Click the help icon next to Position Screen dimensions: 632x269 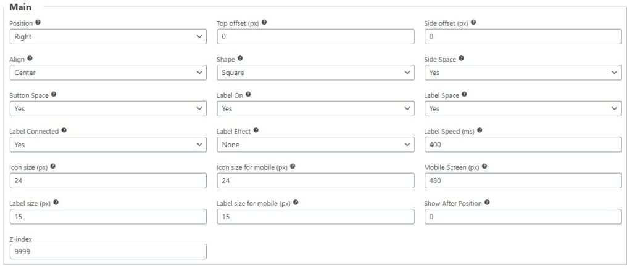(x=38, y=22)
